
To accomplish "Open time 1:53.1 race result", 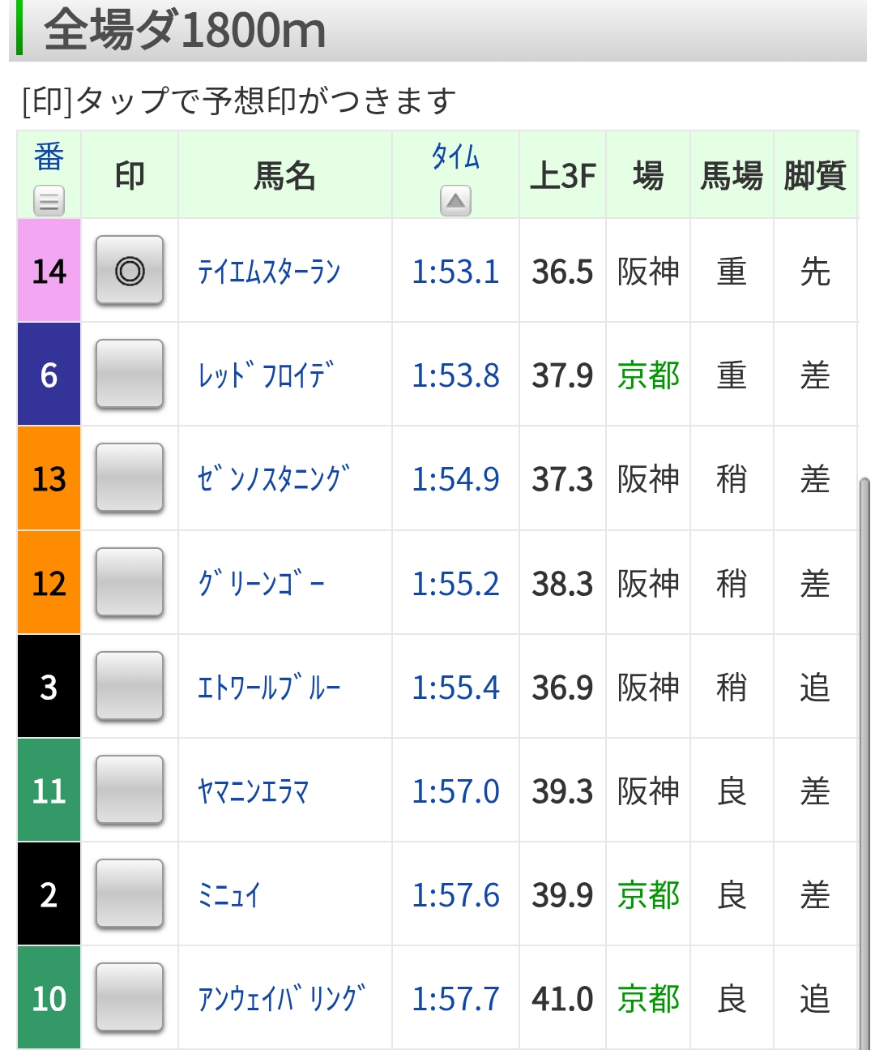I will click(455, 272).
